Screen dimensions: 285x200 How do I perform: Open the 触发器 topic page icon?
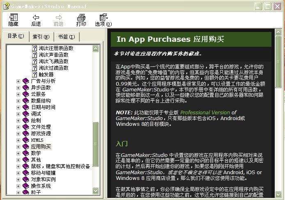coord(34,74)
